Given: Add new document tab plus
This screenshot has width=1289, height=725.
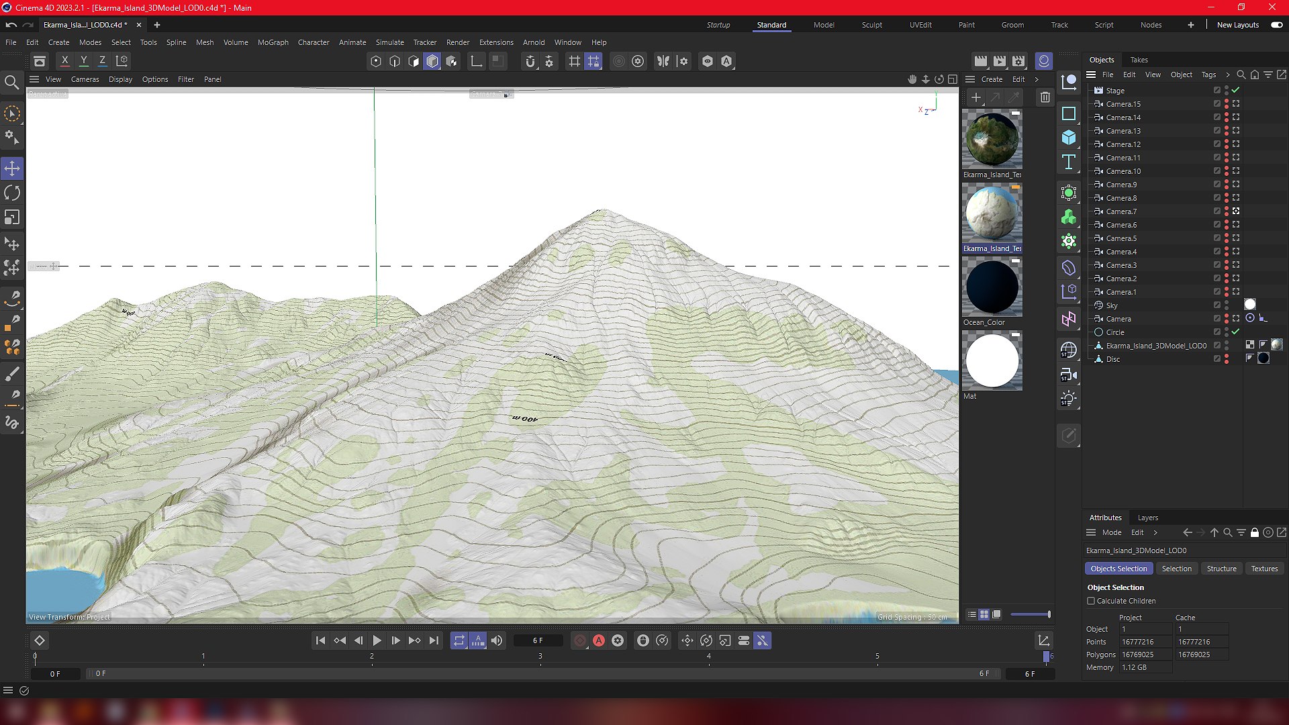Looking at the screenshot, I should pyautogui.click(x=156, y=25).
